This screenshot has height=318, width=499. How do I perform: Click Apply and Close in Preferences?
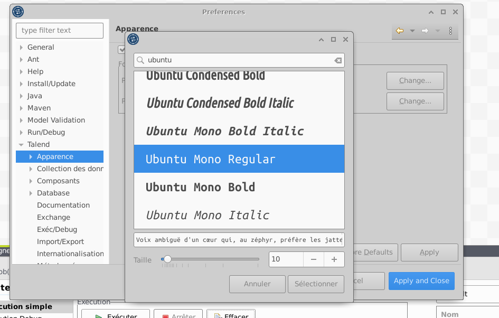pyautogui.click(x=421, y=280)
